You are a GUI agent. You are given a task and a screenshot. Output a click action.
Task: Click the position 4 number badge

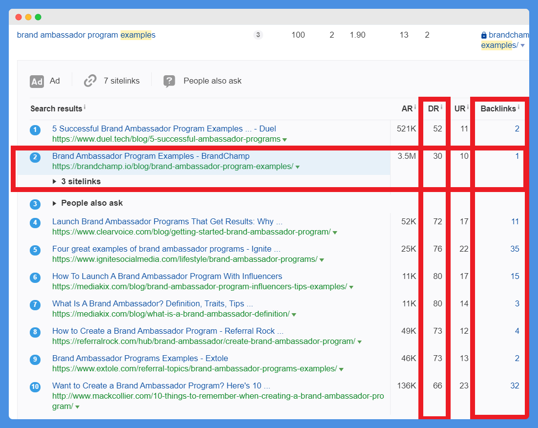[x=35, y=223]
